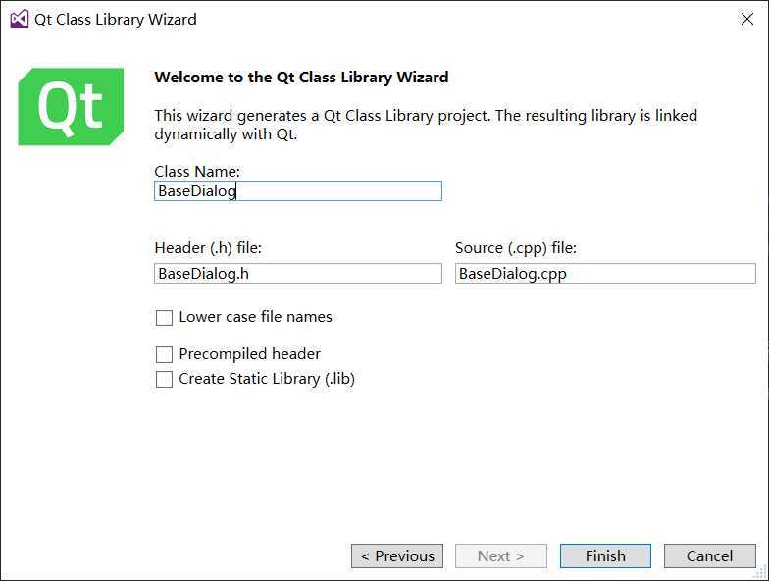Tick the Precompiled header checkbox
769x581 pixels.
(x=164, y=354)
